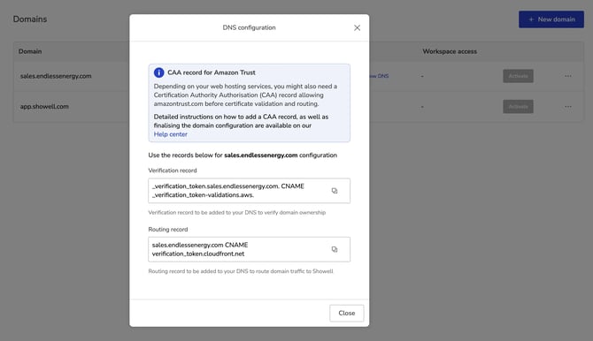The width and height of the screenshot is (593, 341).
Task: Open more options for sales.endlessenergy.com row
Action: point(567,76)
